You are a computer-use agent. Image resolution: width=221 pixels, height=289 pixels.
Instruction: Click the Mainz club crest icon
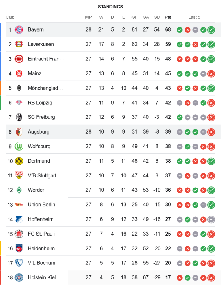point(19,73)
